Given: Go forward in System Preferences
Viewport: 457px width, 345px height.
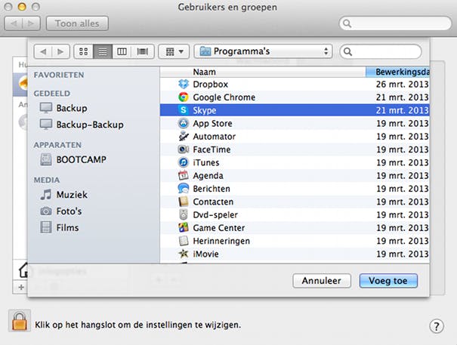Looking at the screenshot, I should pos(31,23).
